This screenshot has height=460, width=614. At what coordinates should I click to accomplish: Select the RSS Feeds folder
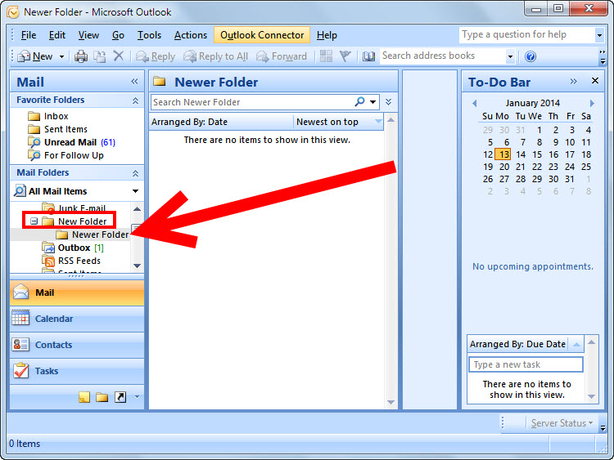click(71, 261)
